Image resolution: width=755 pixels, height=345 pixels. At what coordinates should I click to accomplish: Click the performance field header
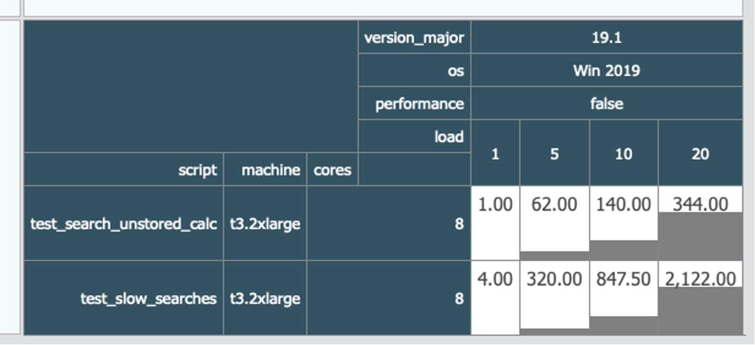click(x=414, y=103)
